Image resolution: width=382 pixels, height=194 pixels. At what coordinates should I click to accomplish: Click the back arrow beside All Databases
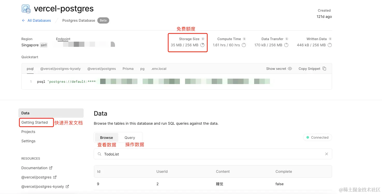tap(23, 20)
